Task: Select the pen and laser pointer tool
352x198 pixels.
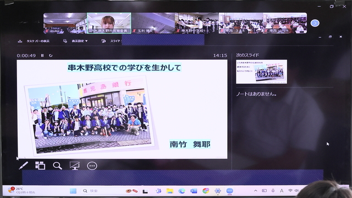Action: click(x=24, y=166)
